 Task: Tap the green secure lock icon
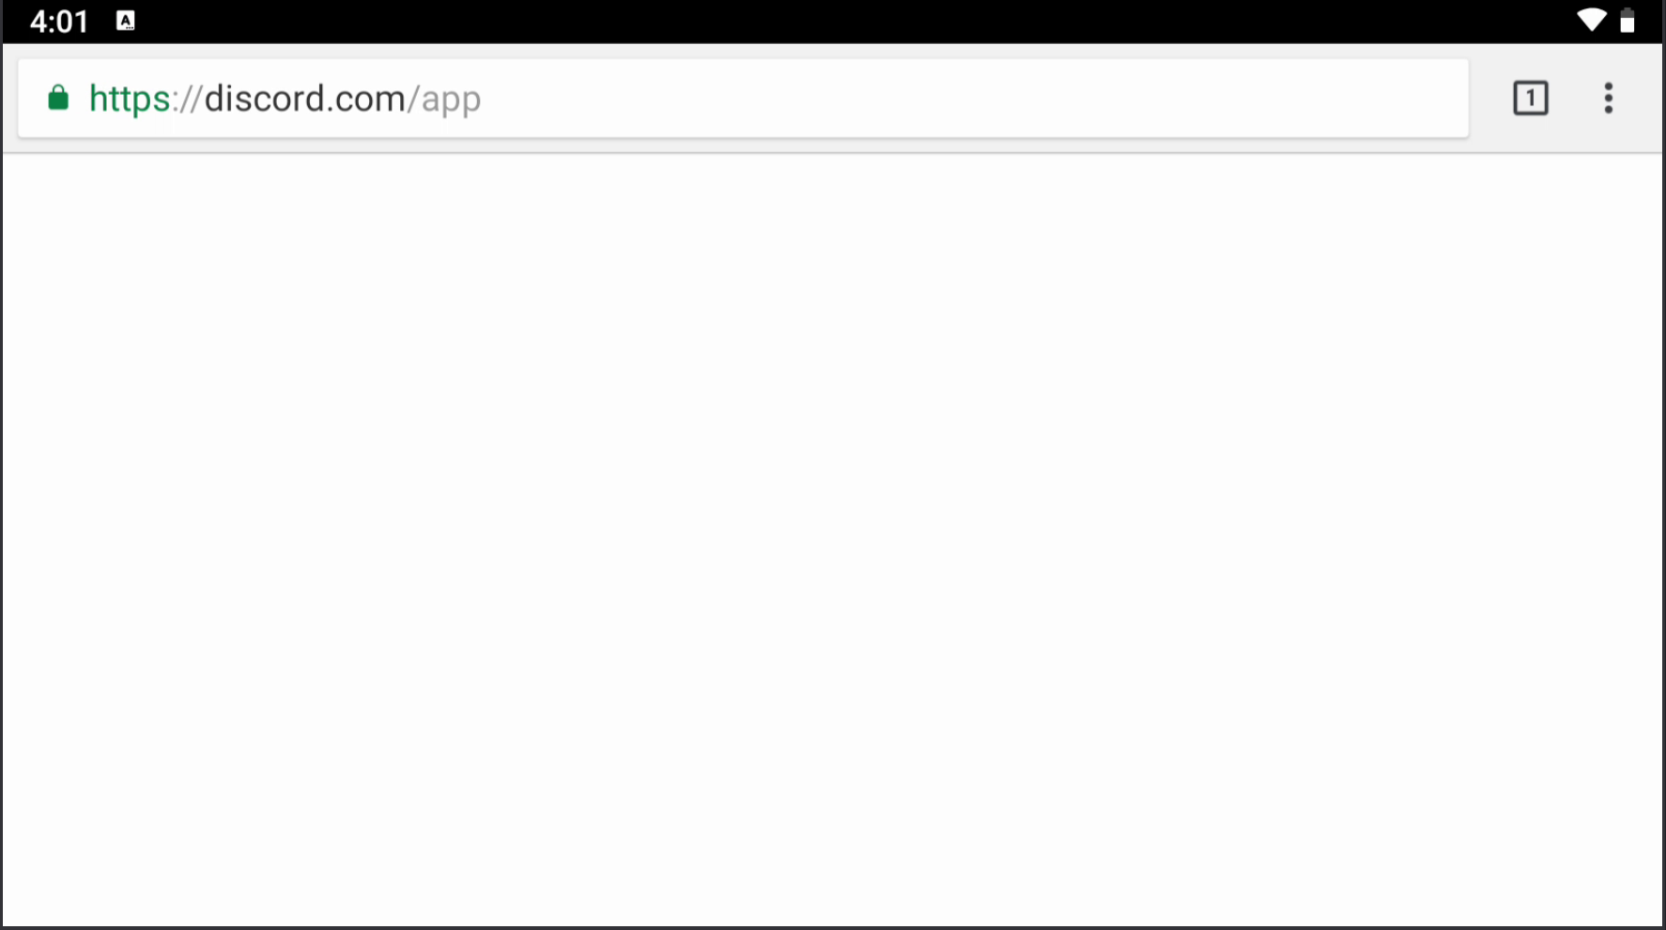(58, 98)
